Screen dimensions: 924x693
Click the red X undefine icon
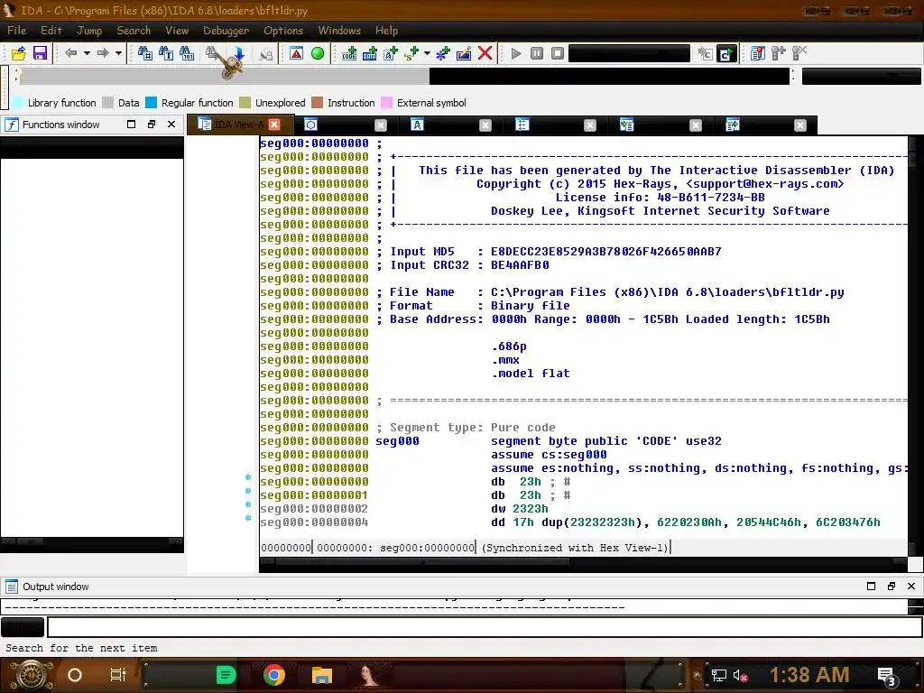(485, 53)
